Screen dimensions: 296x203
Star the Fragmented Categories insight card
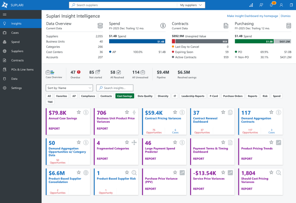point(127,142)
